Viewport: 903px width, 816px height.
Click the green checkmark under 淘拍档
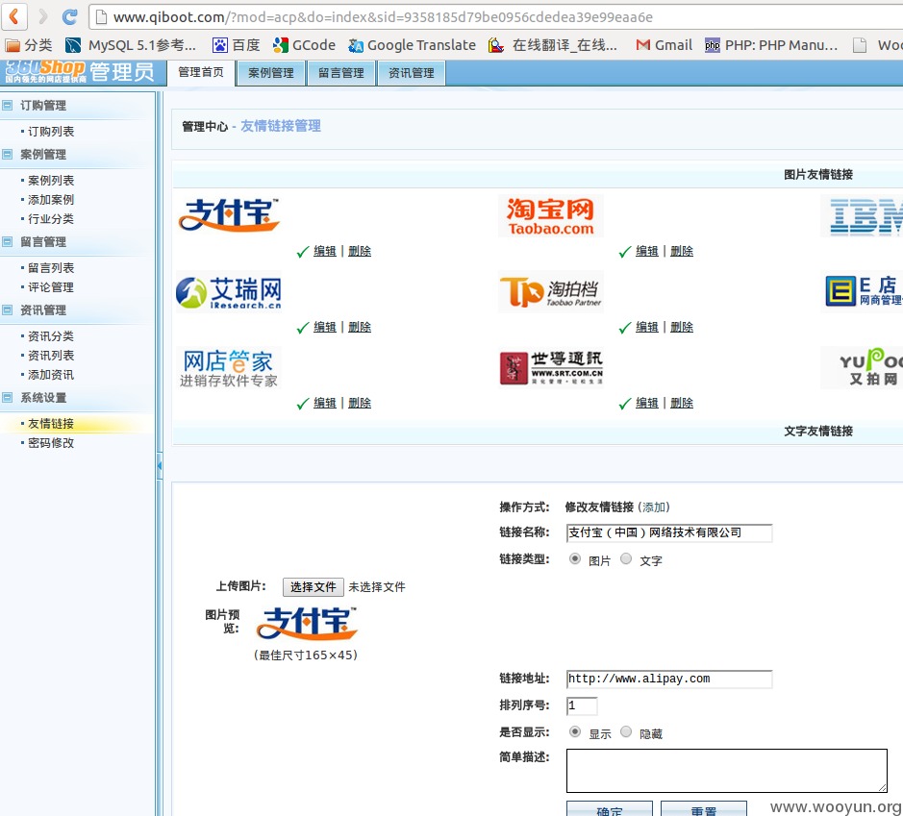(625, 328)
